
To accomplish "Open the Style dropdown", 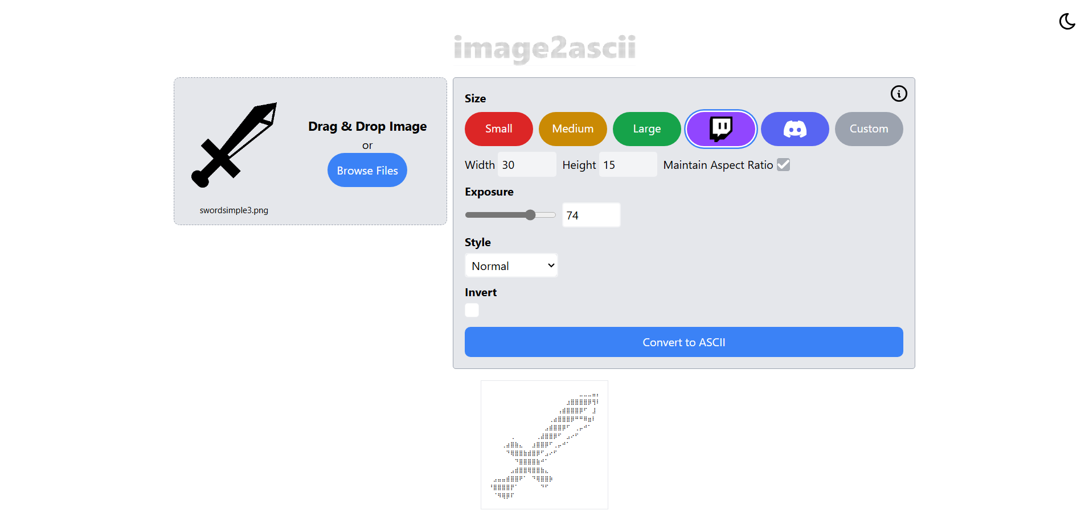I will [x=511, y=265].
